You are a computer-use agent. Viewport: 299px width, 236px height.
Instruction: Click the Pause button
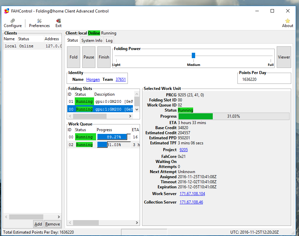click(x=89, y=57)
